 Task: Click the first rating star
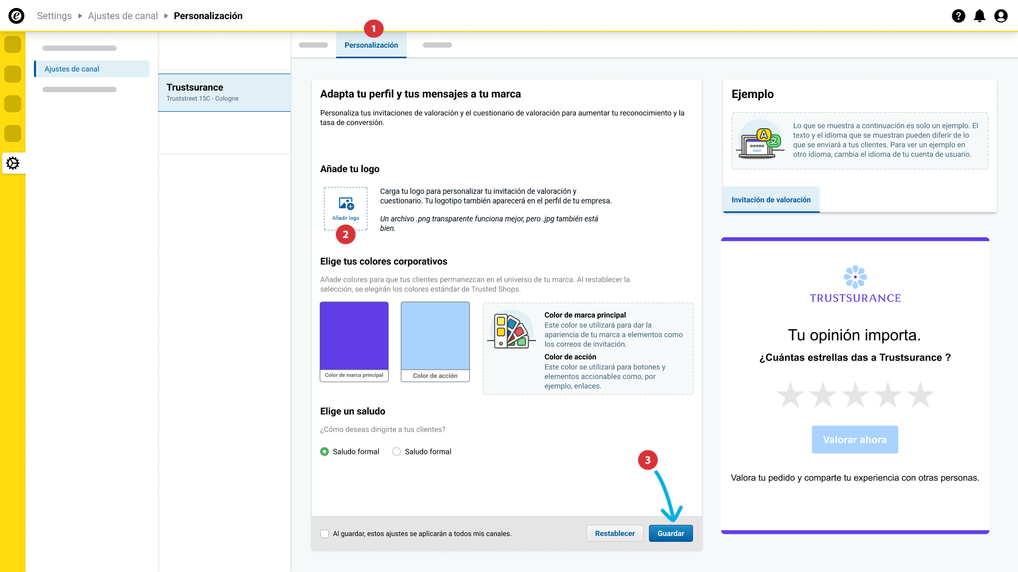point(791,395)
